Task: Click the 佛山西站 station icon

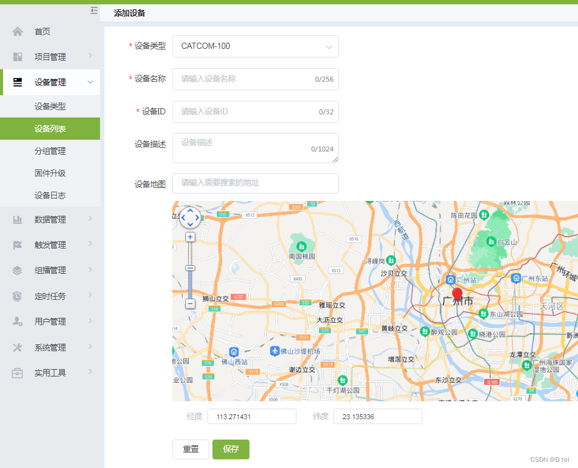Action: point(233,352)
